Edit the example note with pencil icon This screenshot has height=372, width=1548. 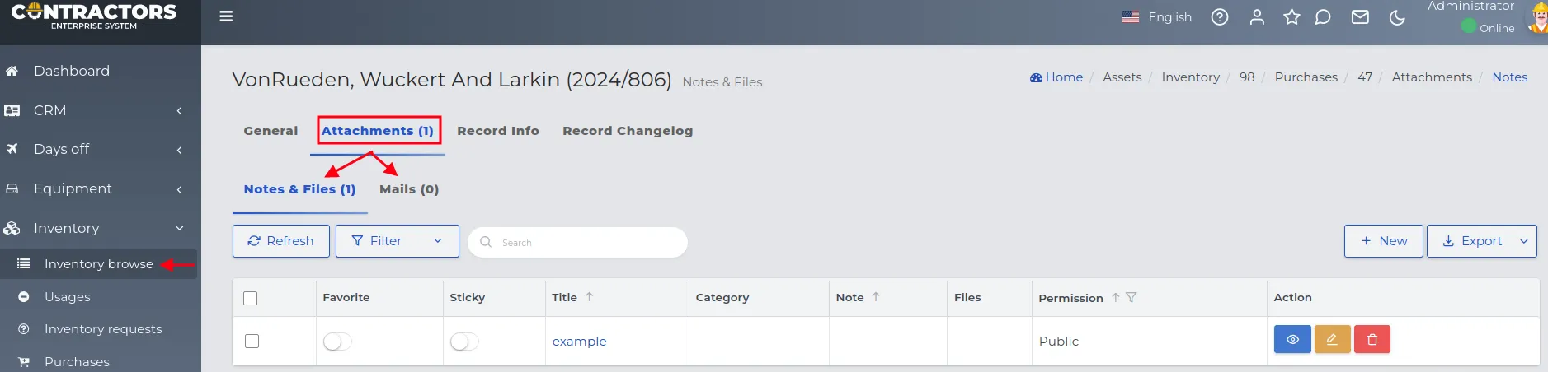[x=1332, y=339]
